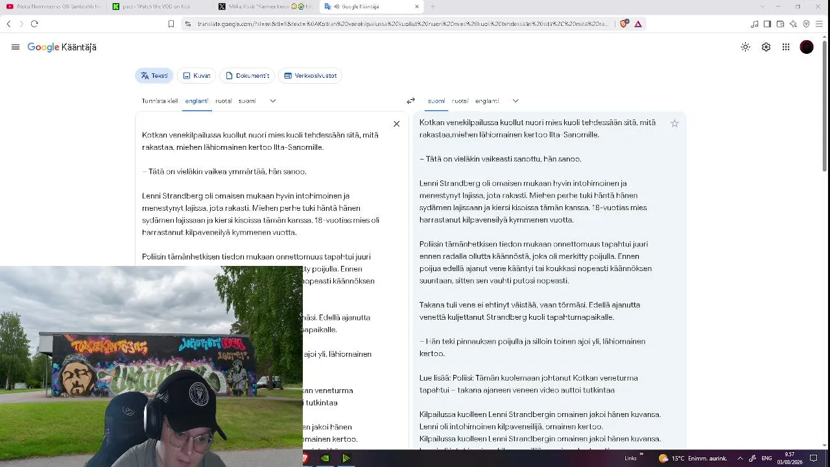Open the Brave VPN shield icon
Viewport: 830px width, 467px height.
point(806,24)
